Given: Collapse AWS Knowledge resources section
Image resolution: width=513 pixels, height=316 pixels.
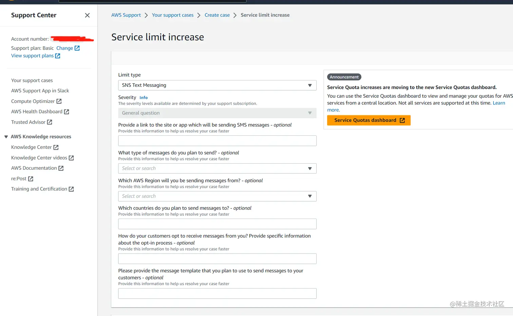Looking at the screenshot, I should pyautogui.click(x=6, y=137).
